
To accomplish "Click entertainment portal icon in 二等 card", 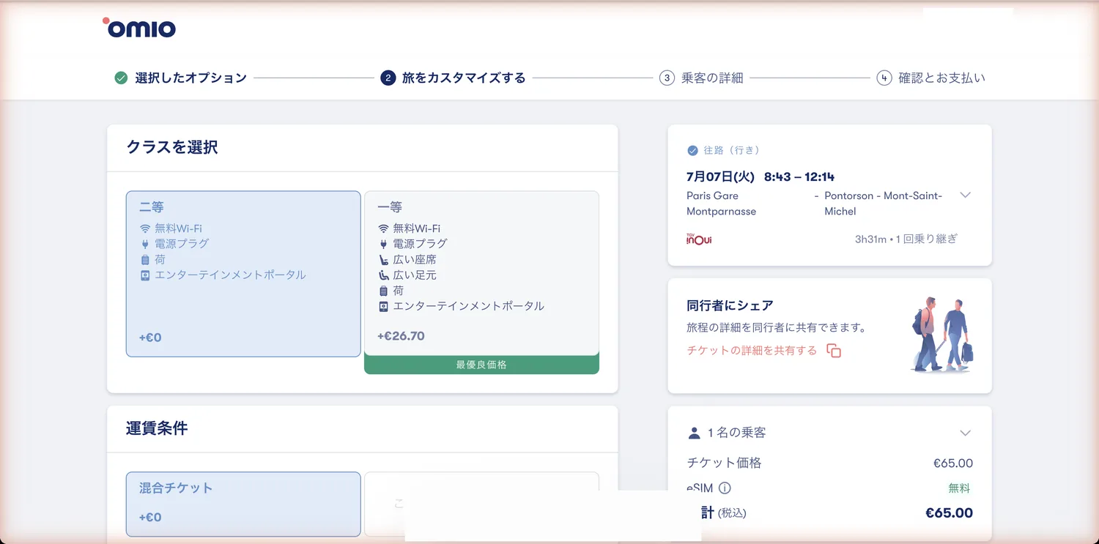I will (x=145, y=275).
